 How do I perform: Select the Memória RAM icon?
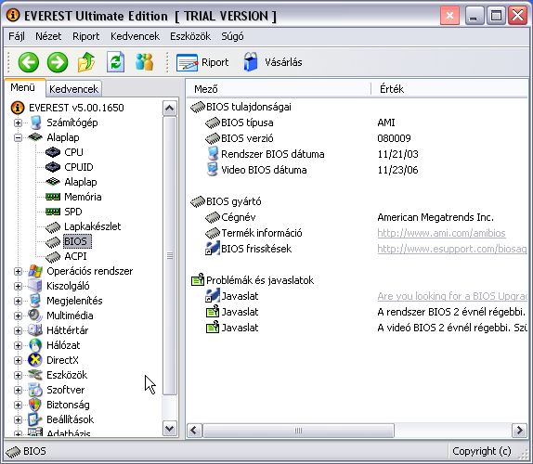[x=53, y=197]
